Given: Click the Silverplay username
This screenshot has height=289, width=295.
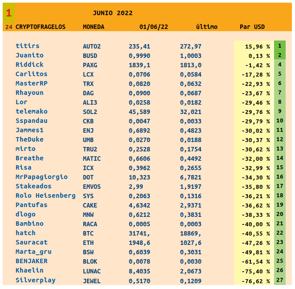Looking at the screenshot, I should (x=36, y=280).
